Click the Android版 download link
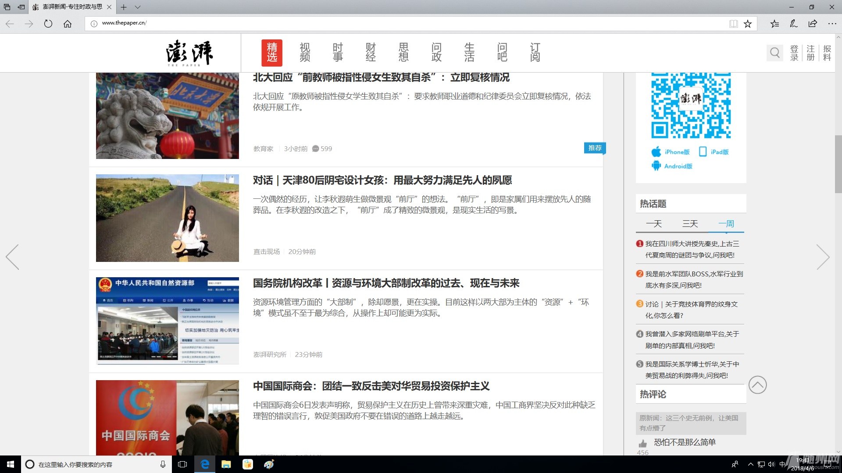The width and height of the screenshot is (842, 473). click(672, 166)
